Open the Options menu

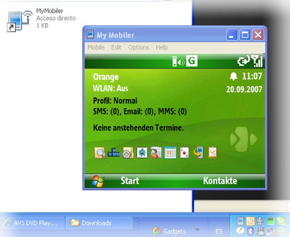(x=139, y=47)
